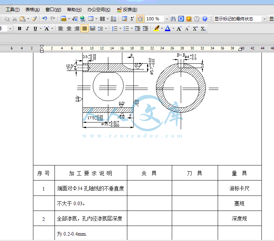The height and width of the screenshot is (241, 274).
Task: Open Help with the blue question mark
Action: 205,19
